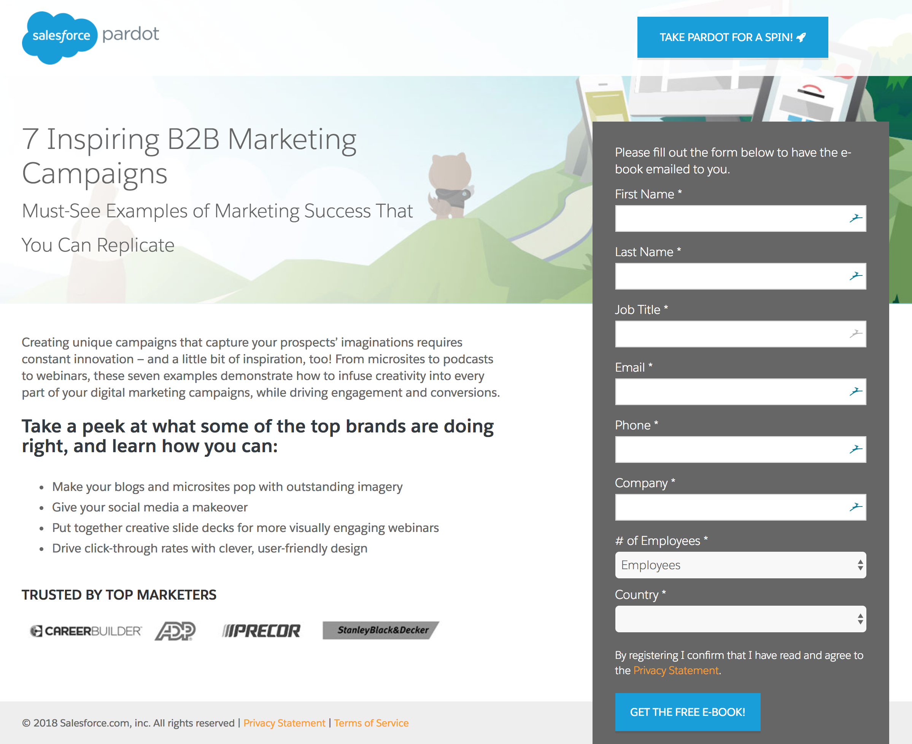
Task: Open Privacy Statement link in the form
Action: point(676,670)
